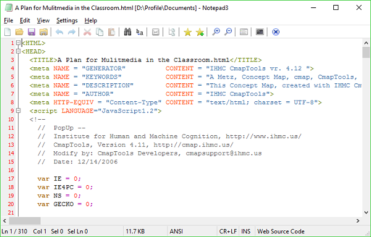Collapse the HTML fold marker on line 1
Image resolution: width=371 pixels, height=237 pixels.
[18, 43]
